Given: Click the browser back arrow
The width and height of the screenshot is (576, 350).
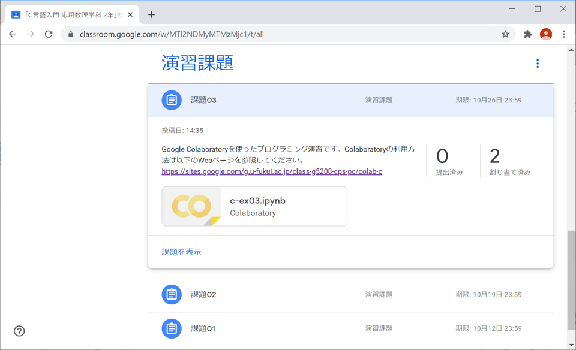Looking at the screenshot, I should coord(13,34).
